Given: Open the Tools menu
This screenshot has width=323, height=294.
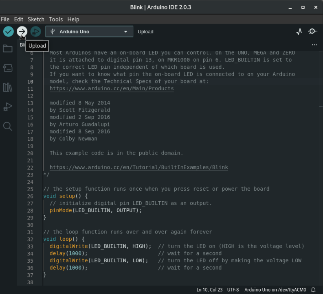Looking at the screenshot, I should point(56,20).
